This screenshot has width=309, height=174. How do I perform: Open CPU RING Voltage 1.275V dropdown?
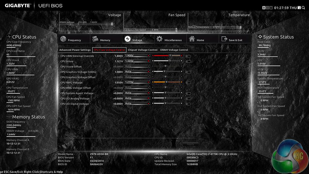click(137, 82)
